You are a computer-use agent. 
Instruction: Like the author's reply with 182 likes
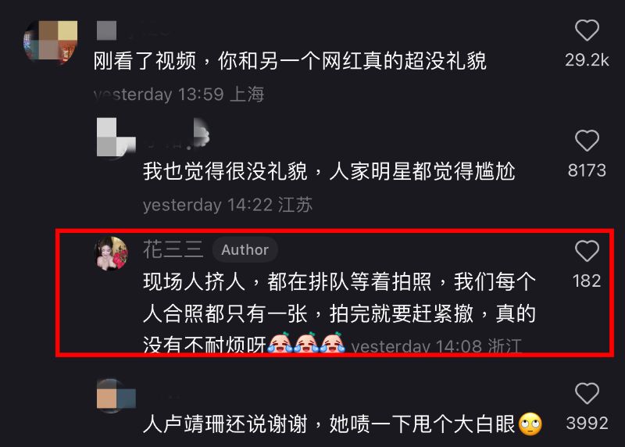coord(587,251)
